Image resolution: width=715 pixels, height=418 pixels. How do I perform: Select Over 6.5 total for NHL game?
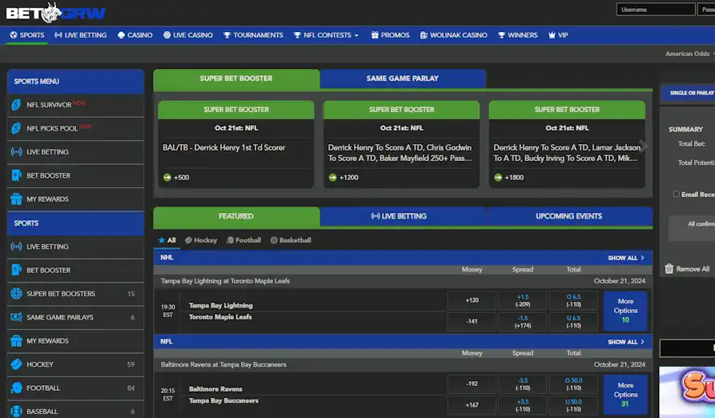pyautogui.click(x=573, y=300)
